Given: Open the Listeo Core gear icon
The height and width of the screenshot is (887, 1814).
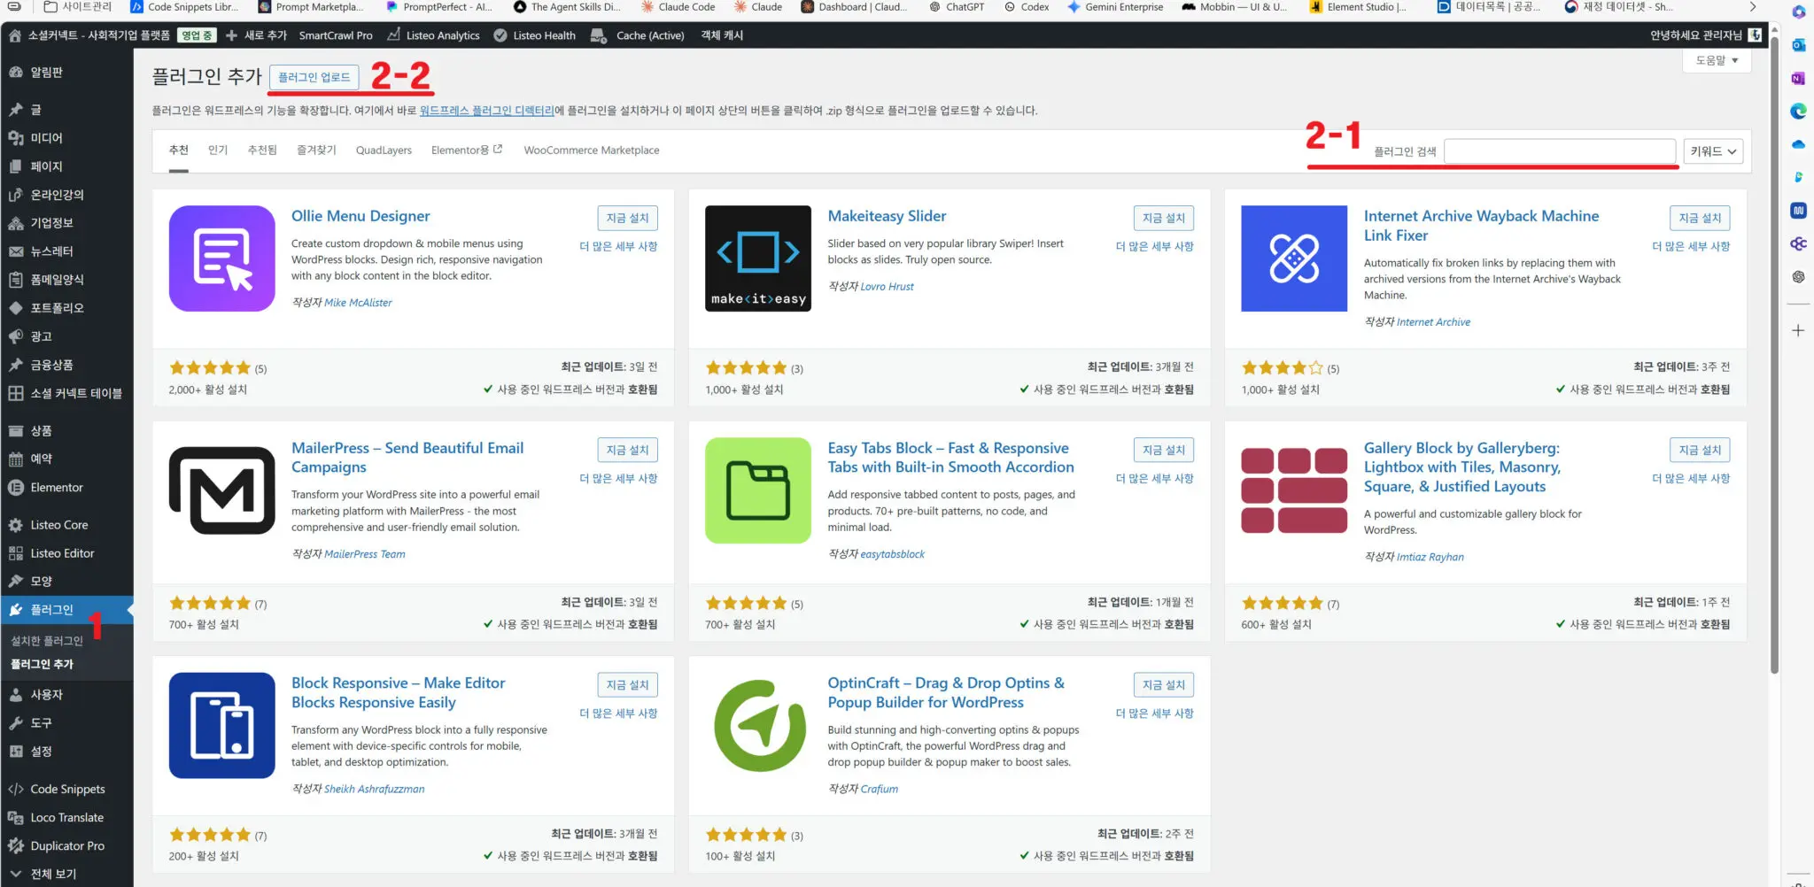Looking at the screenshot, I should 15,525.
